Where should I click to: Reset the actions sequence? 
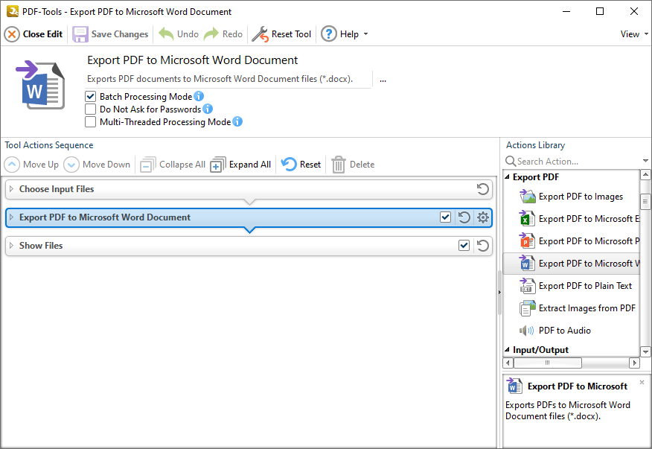pyautogui.click(x=301, y=165)
